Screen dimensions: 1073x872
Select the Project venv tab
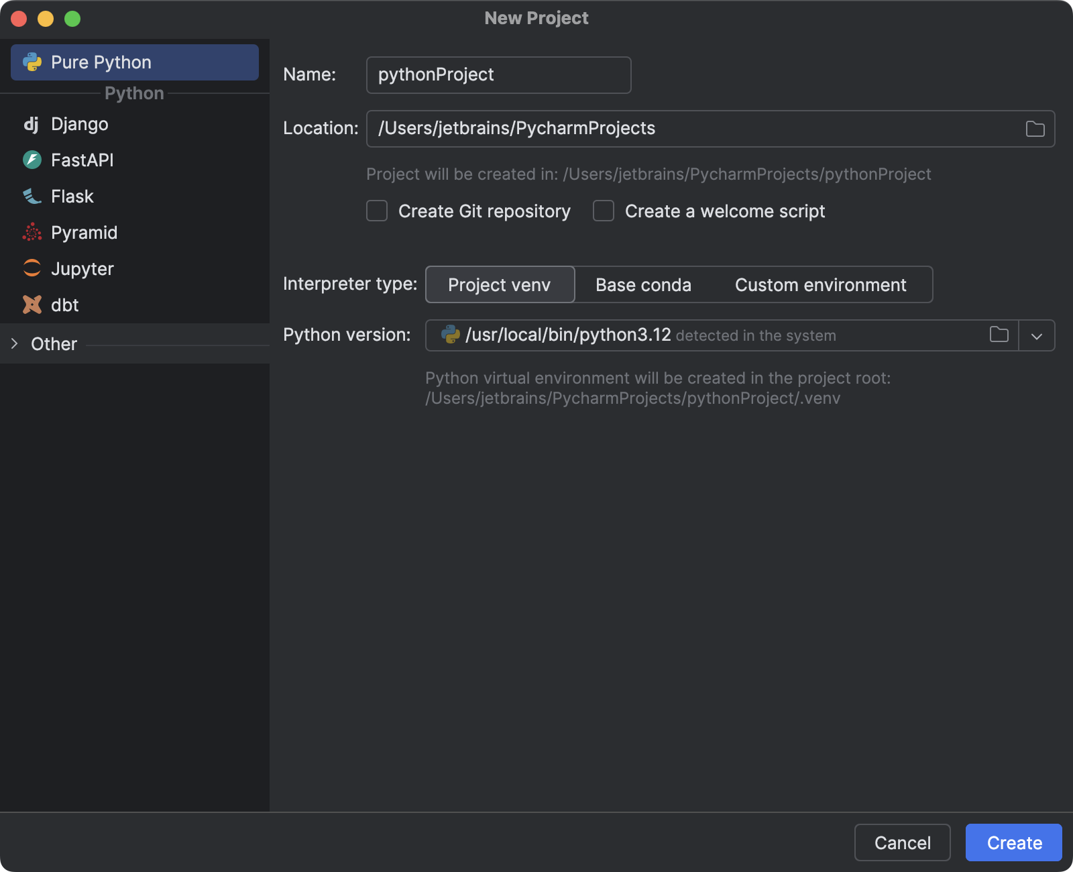pos(499,284)
